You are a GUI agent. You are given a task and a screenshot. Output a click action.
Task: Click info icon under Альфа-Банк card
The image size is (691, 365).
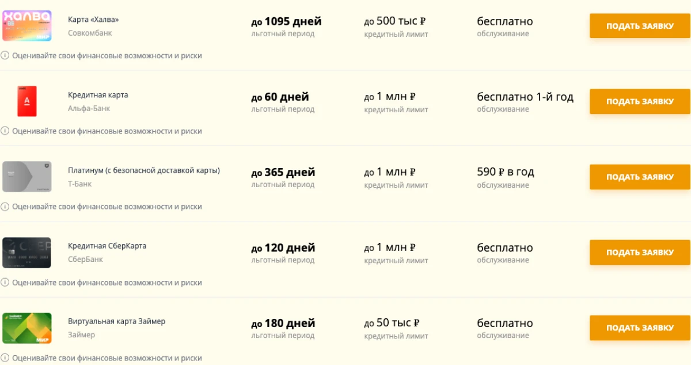tap(5, 131)
